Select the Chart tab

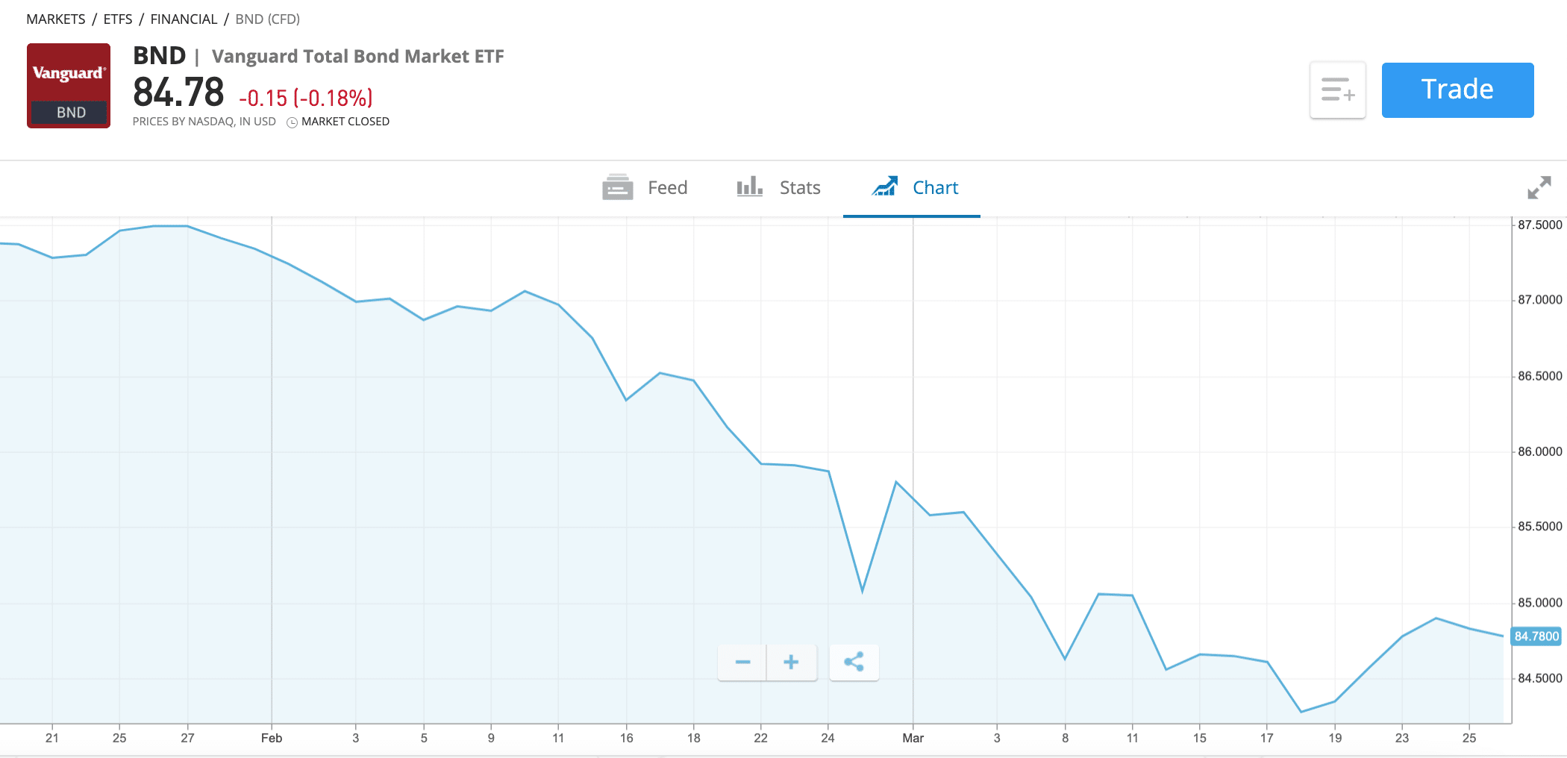click(x=912, y=188)
